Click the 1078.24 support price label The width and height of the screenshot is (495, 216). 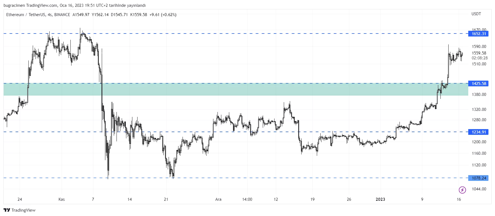[479, 178]
